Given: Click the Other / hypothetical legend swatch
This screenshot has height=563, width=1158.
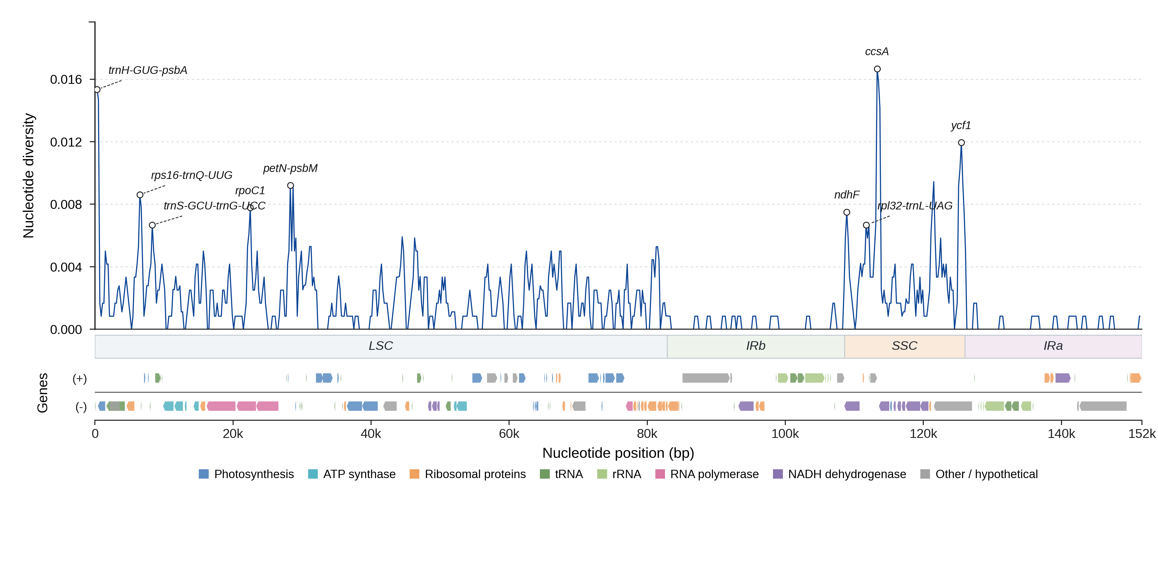Looking at the screenshot, I should click(x=925, y=474).
